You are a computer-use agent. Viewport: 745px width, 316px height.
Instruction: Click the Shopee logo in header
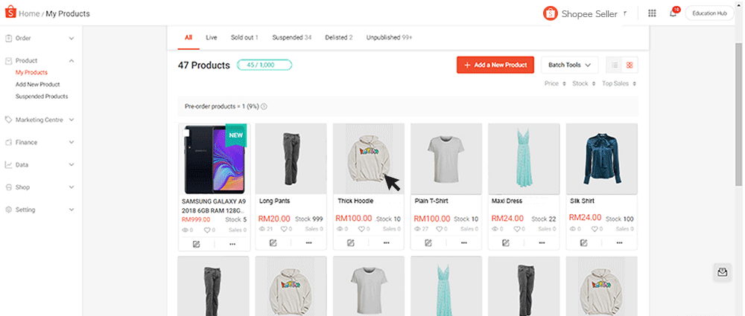10,13
